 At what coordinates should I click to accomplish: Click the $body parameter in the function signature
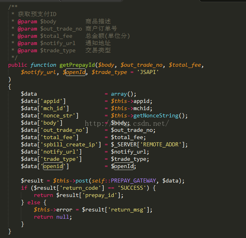(106, 65)
